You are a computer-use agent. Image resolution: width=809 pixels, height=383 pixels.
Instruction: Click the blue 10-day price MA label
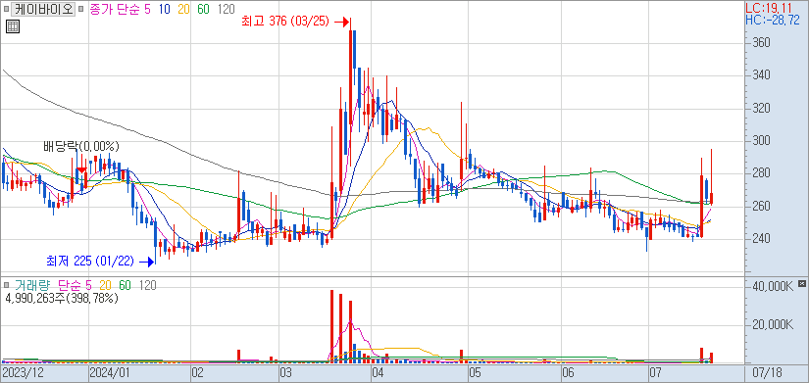pyautogui.click(x=166, y=9)
